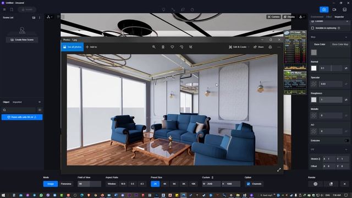Click the scene list image icon
The image size is (352, 198).
pyautogui.click(x=34, y=18)
